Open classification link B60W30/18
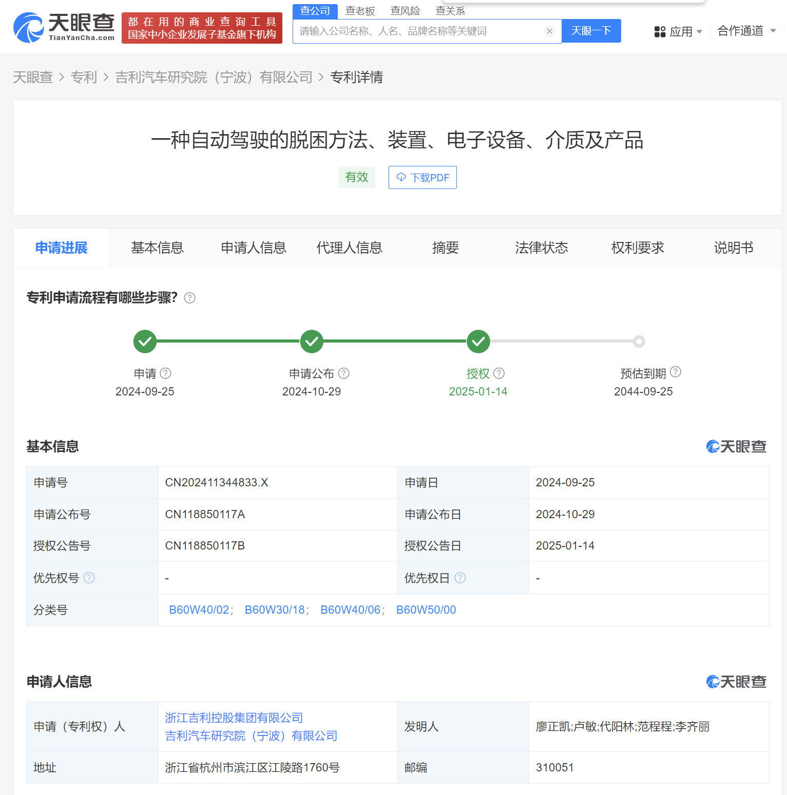 [x=275, y=610]
